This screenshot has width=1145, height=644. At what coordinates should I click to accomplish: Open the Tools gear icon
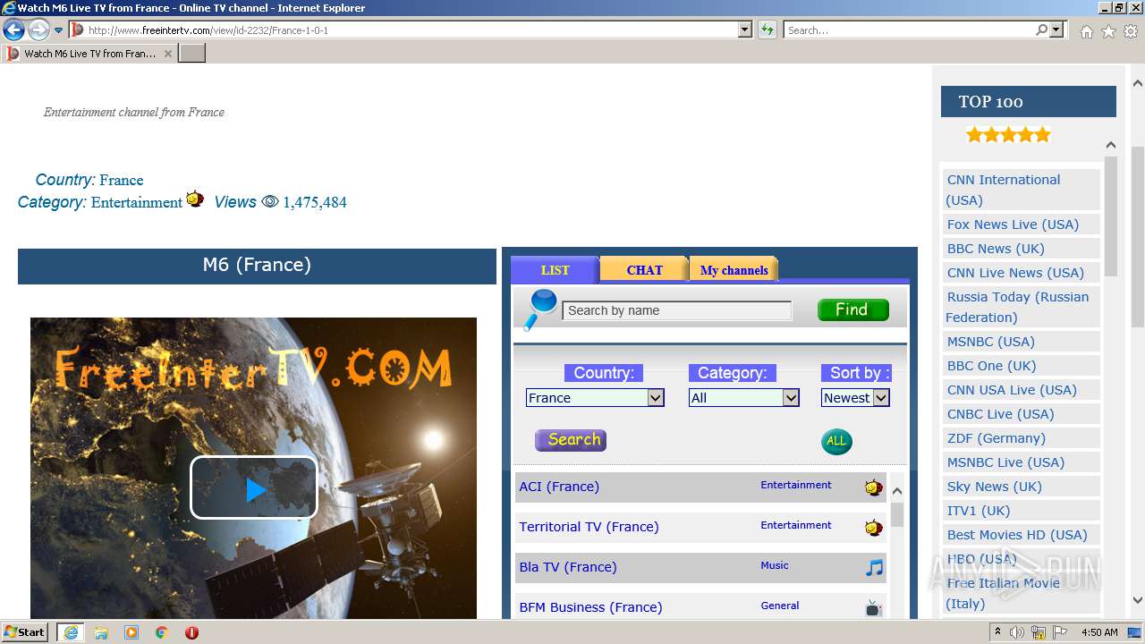pyautogui.click(x=1131, y=31)
